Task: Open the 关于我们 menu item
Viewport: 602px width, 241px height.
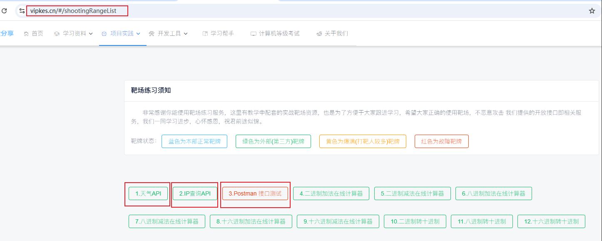Action: 336,33
